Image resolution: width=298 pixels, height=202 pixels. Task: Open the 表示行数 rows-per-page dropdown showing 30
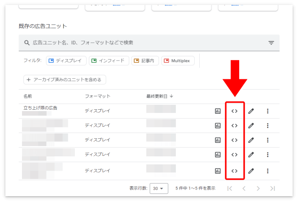coord(159,189)
